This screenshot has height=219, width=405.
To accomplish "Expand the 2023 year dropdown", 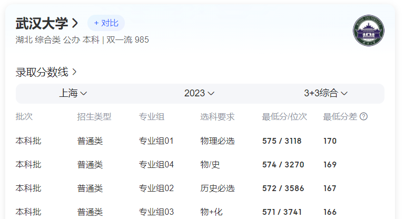I will [199, 93].
